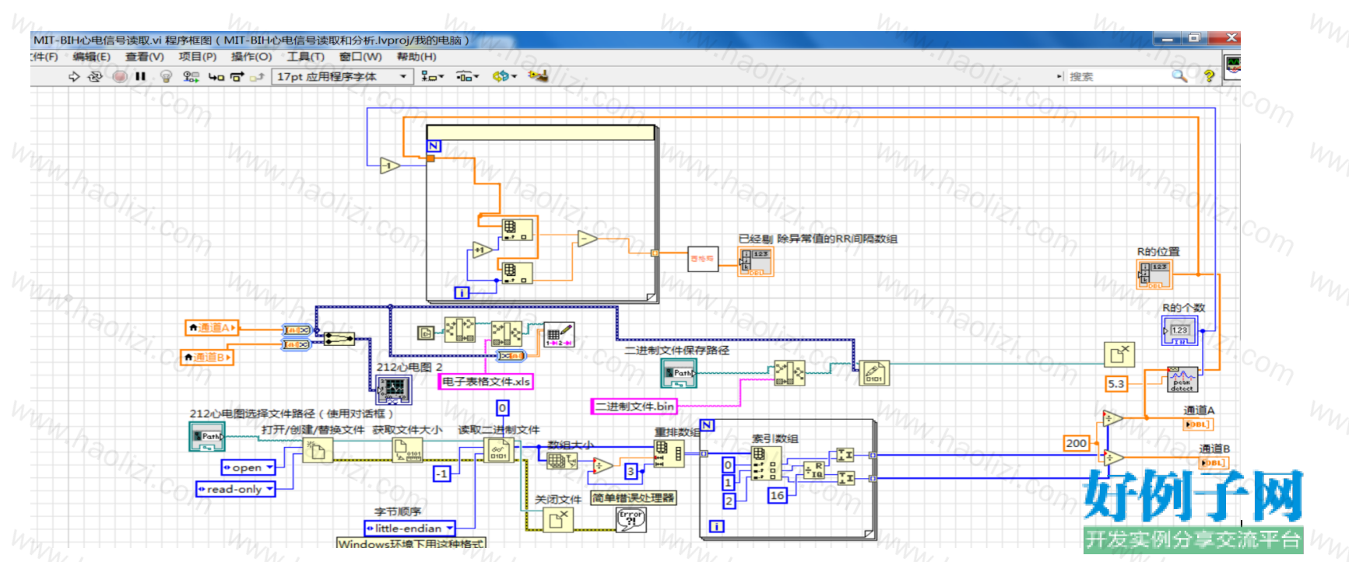Screen dimensions: 1349x562
Task: Click the context help question mark icon
Action: [x=1209, y=75]
